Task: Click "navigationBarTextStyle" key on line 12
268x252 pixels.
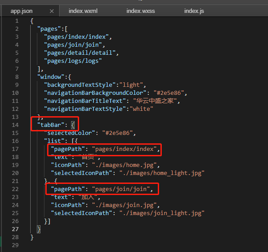Action: [x=85, y=109]
